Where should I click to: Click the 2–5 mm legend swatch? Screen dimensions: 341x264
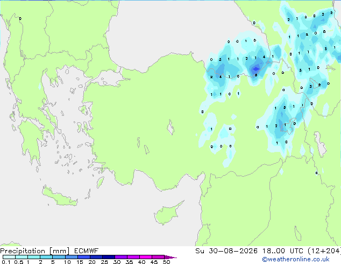46,257
